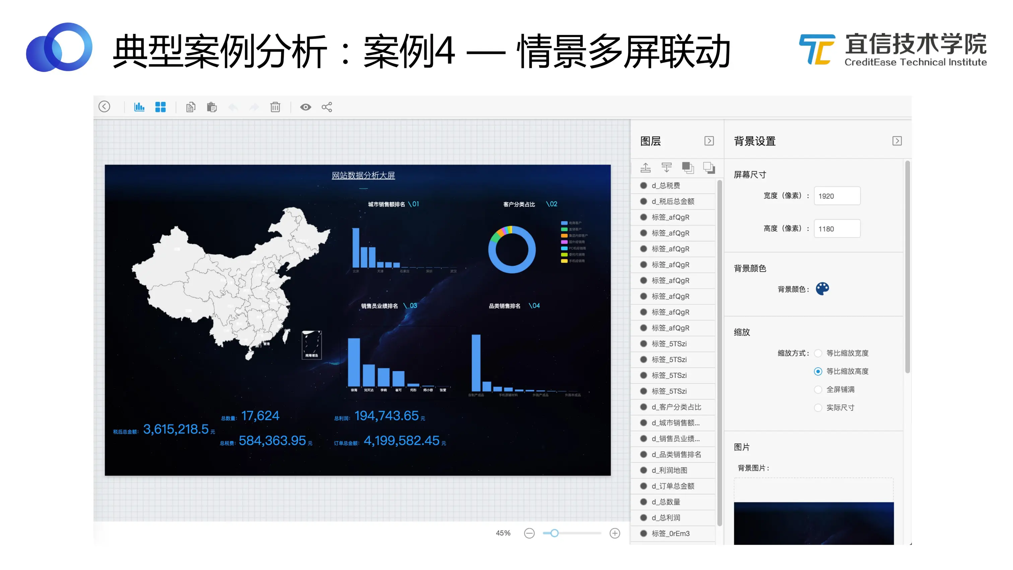
Task: Preview dashboard with eye icon
Action: (306, 107)
